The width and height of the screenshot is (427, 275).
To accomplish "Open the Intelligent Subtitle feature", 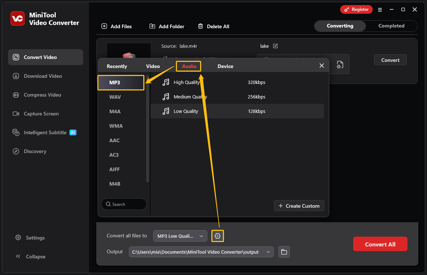I will click(x=45, y=132).
